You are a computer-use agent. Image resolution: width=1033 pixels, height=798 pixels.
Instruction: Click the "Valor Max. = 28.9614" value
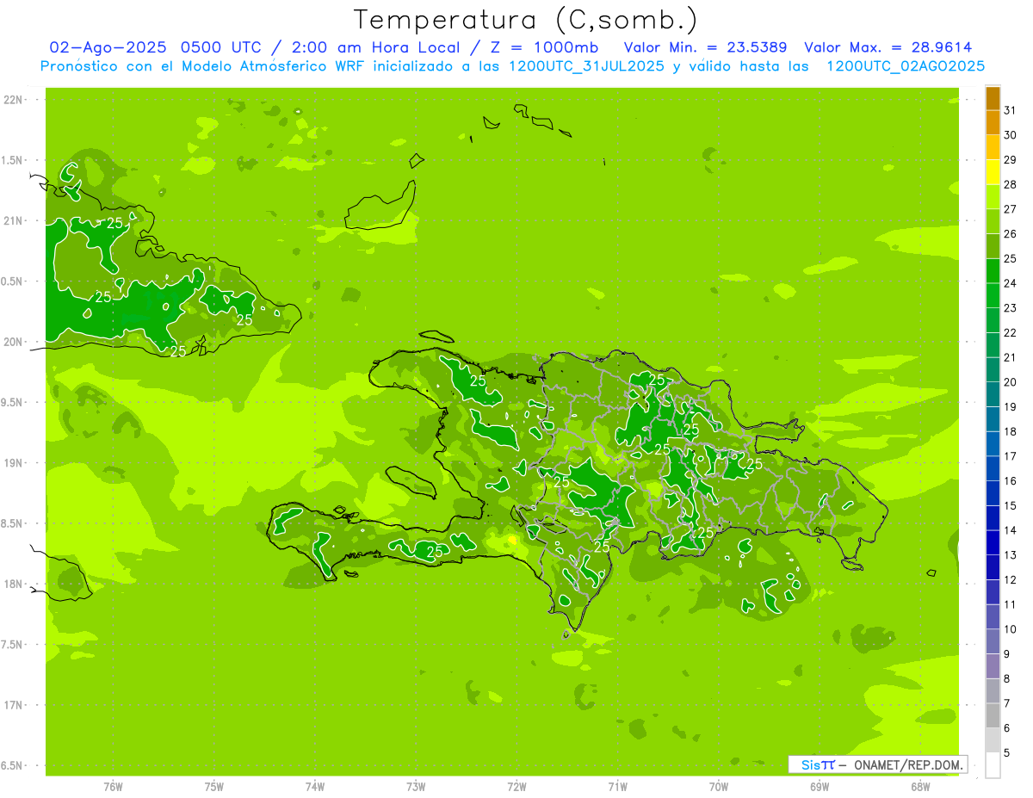coord(888,47)
